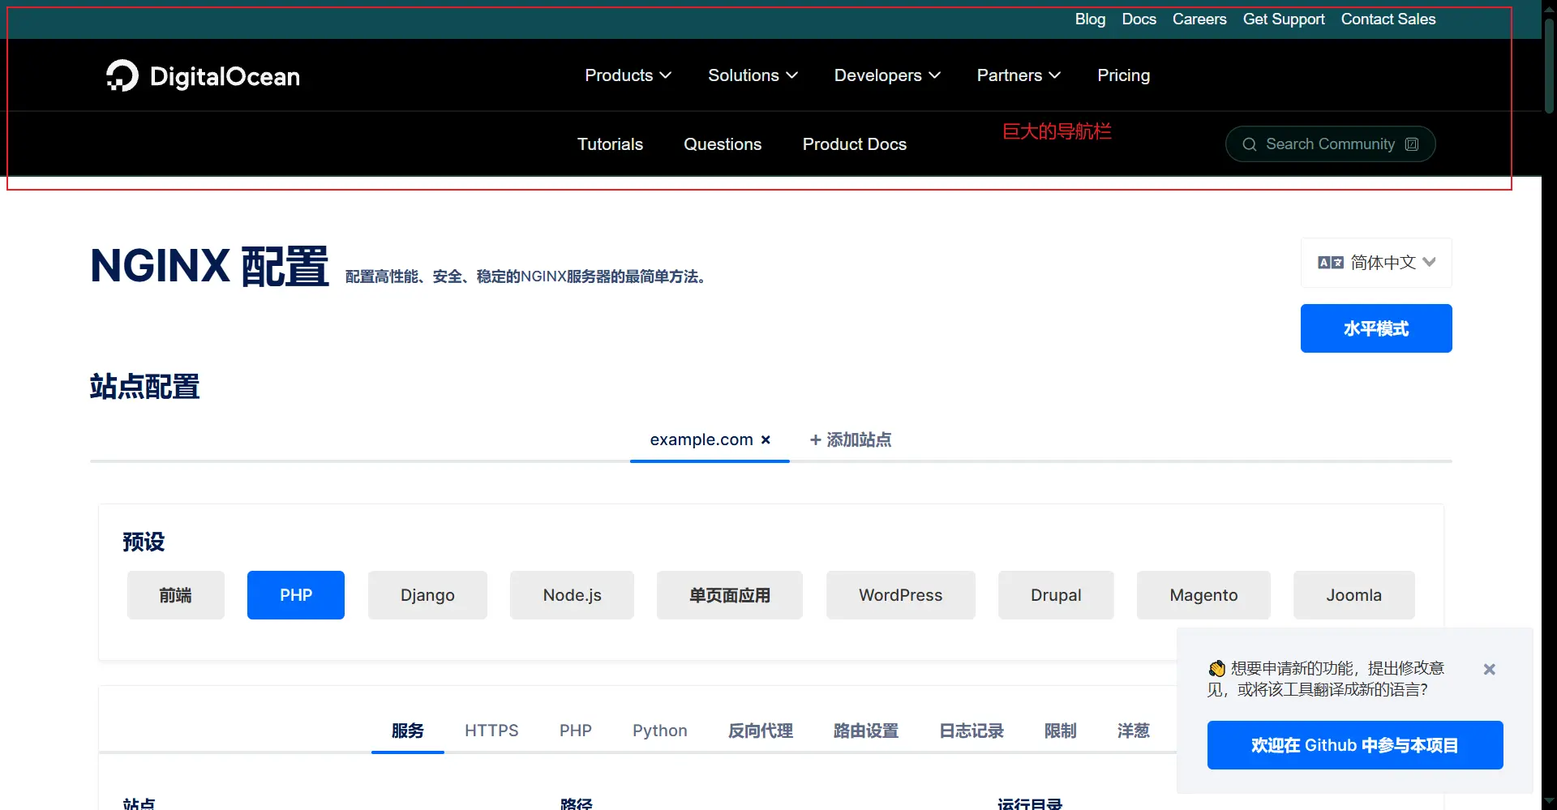Select the WordPress preset
The width and height of the screenshot is (1557, 810).
pos(900,595)
